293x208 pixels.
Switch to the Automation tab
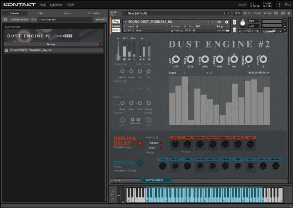click(x=94, y=13)
